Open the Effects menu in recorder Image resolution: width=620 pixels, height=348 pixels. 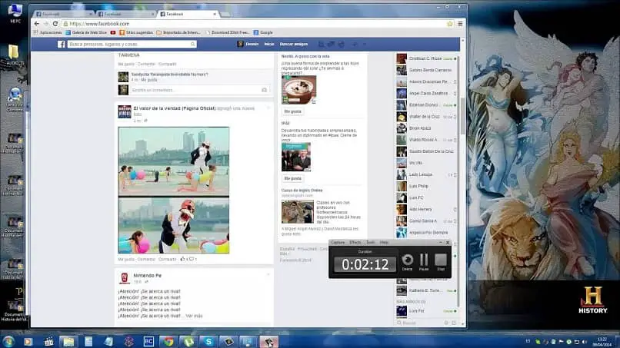pos(355,242)
